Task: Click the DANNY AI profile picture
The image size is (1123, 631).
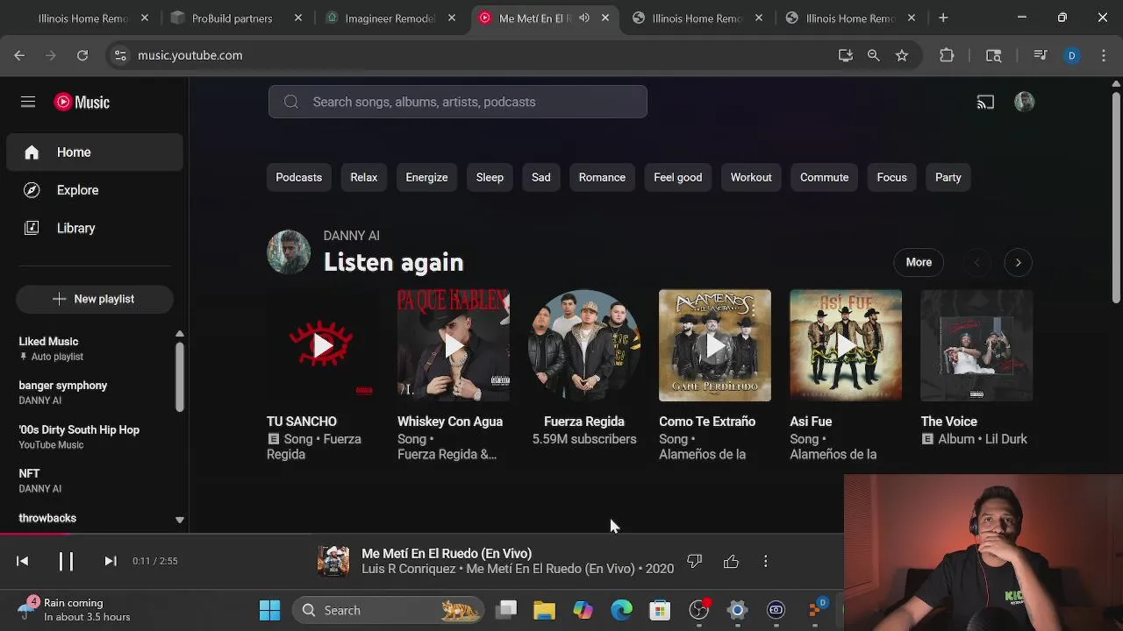Action: pos(289,252)
